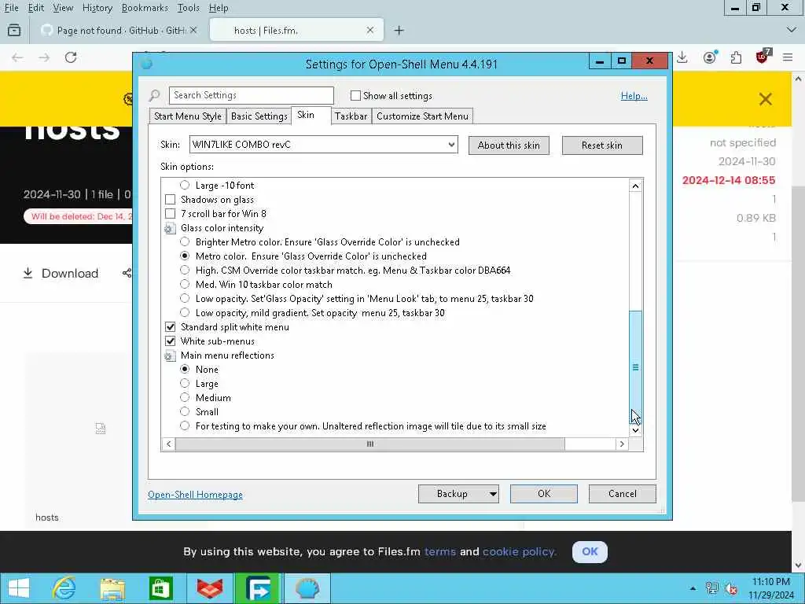Viewport: 805px width, 604px height.
Task: Click the Files.fm share icon
Action: [x=127, y=273]
